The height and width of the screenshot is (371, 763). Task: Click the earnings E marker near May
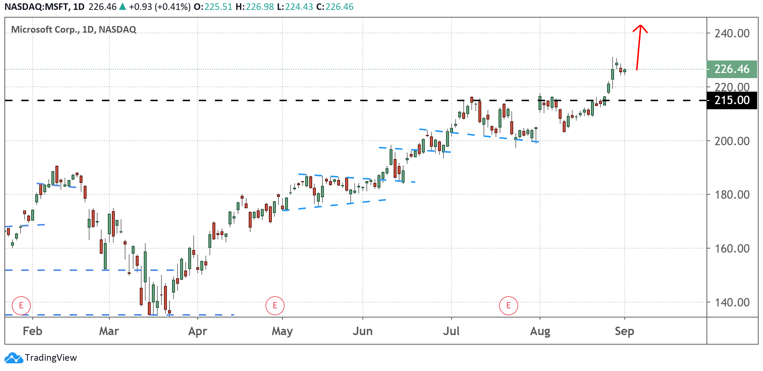click(x=275, y=305)
